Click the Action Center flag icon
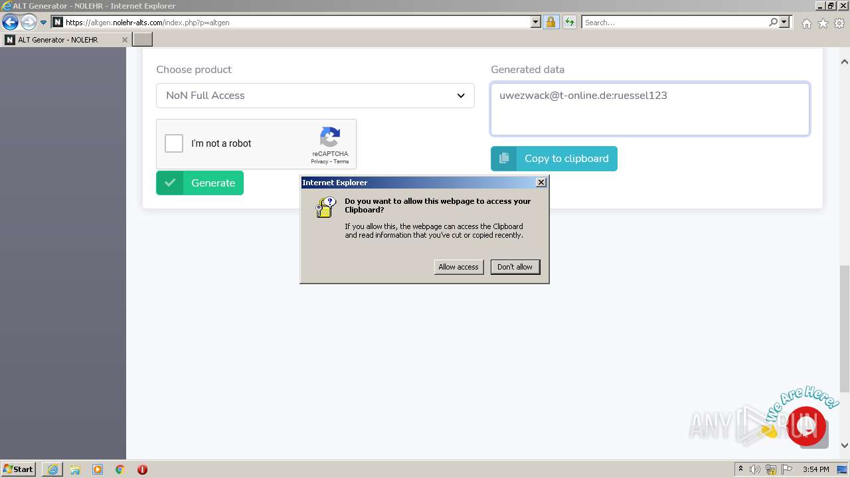850x478 pixels. click(x=787, y=469)
